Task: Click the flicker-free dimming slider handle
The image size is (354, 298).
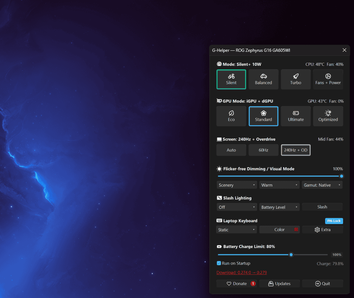Action: click(x=341, y=176)
